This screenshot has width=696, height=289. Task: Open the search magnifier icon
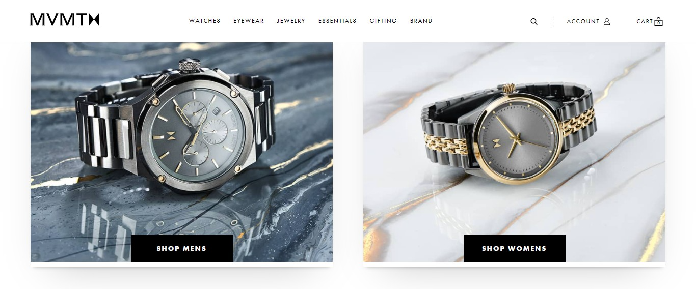[533, 21]
